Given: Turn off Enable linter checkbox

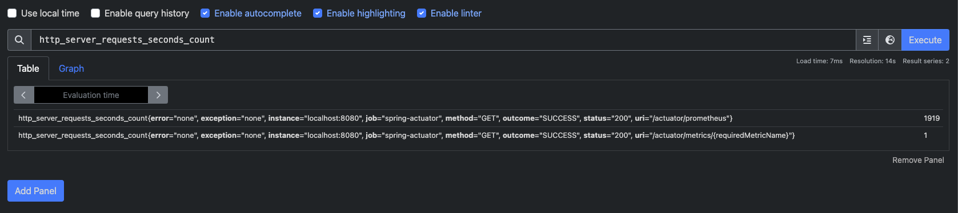Looking at the screenshot, I should click(422, 13).
